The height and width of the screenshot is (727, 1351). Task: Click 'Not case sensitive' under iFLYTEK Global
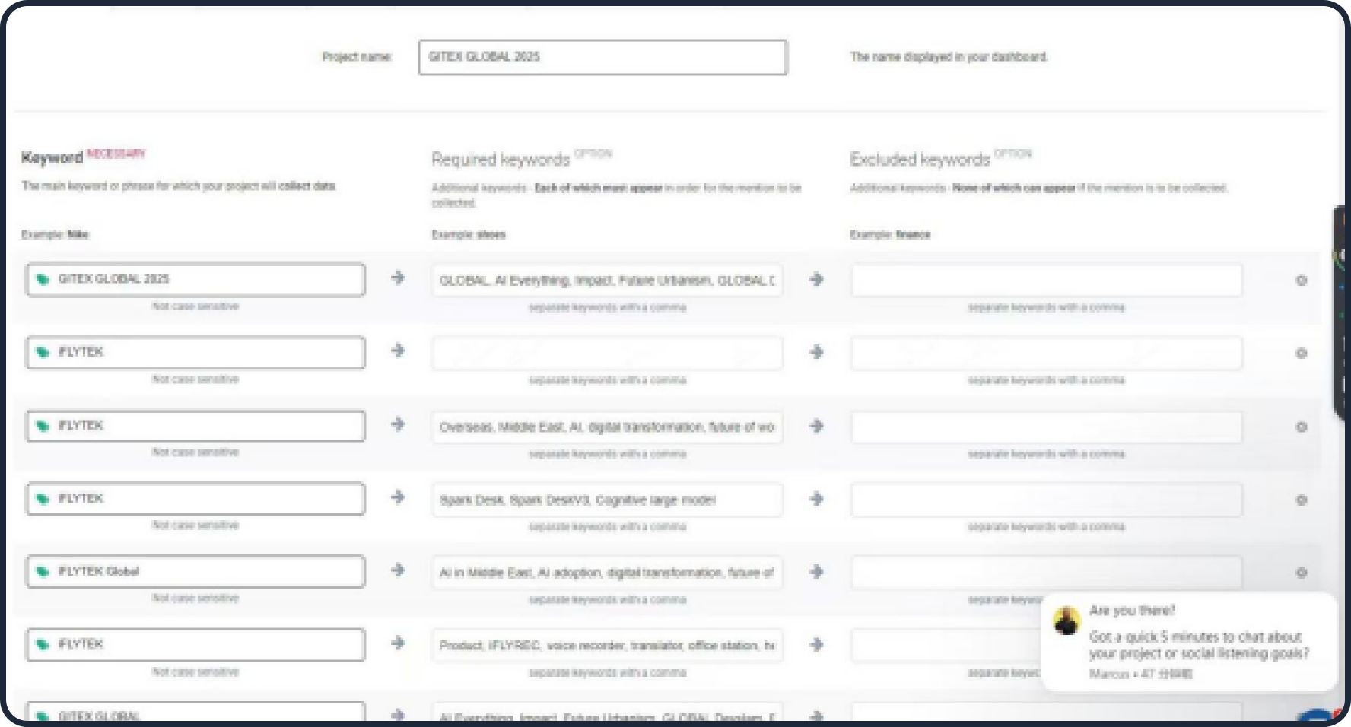[x=195, y=598]
